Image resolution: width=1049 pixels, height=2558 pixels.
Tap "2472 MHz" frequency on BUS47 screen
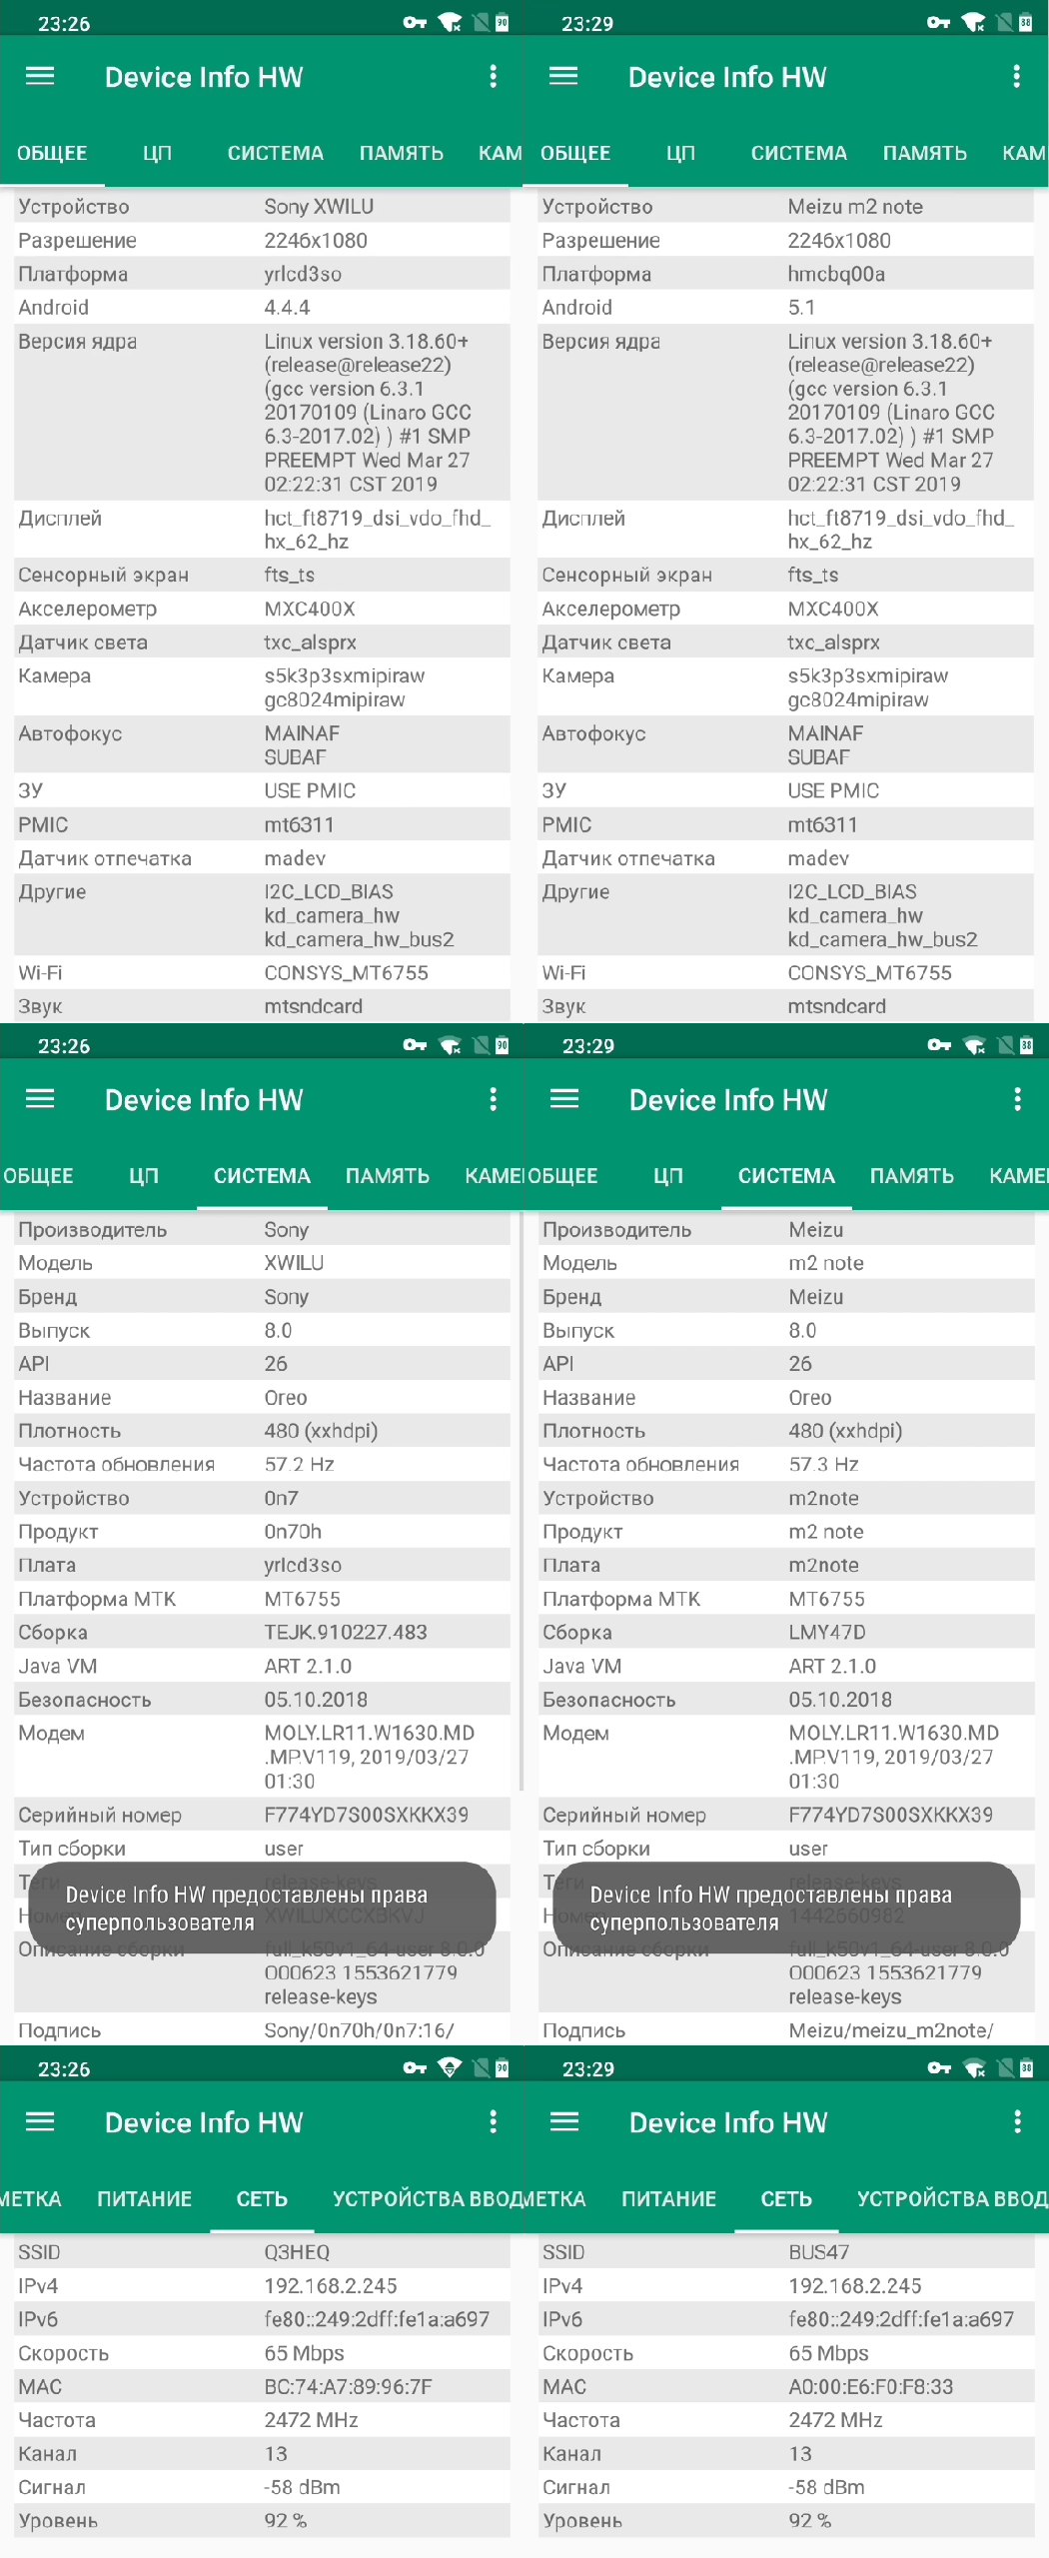835,2420
